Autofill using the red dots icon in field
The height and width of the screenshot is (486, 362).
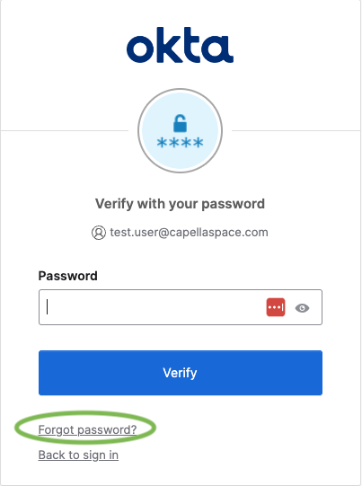coord(276,307)
